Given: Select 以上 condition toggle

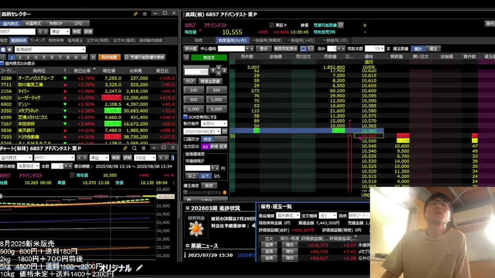Looking at the screenshot, I should (192, 176).
